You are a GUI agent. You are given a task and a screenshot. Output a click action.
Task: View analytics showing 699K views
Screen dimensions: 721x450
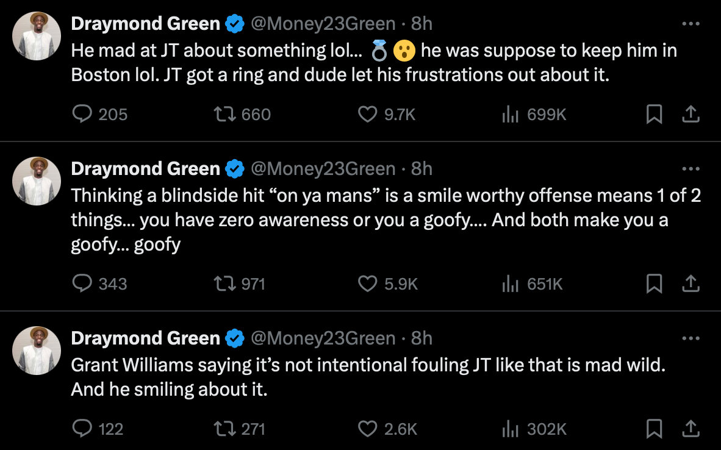coord(510,114)
